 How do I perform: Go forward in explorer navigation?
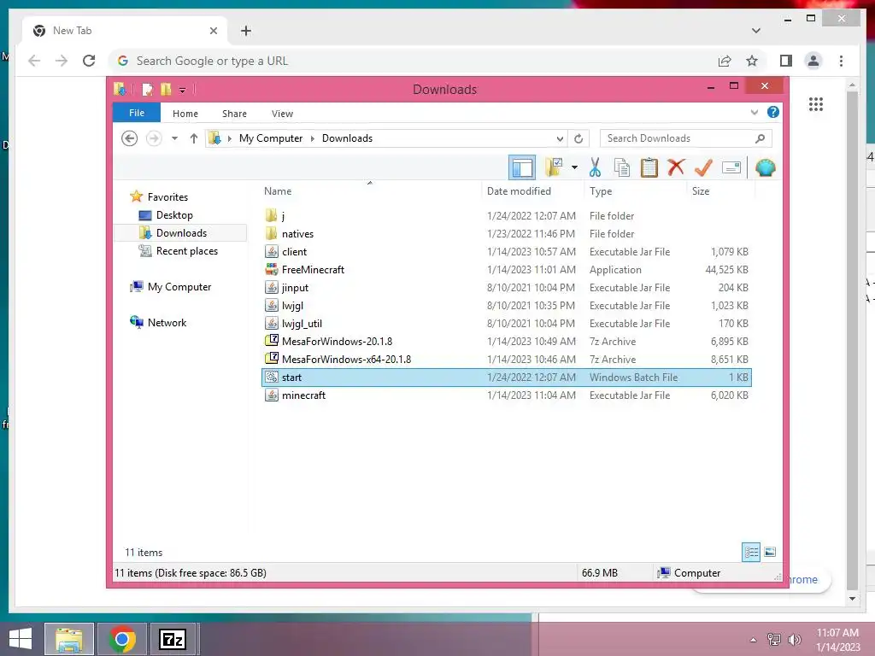click(x=154, y=138)
